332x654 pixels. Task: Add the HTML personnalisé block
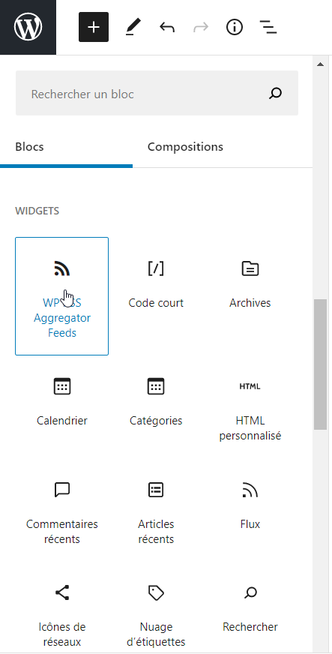click(x=250, y=409)
